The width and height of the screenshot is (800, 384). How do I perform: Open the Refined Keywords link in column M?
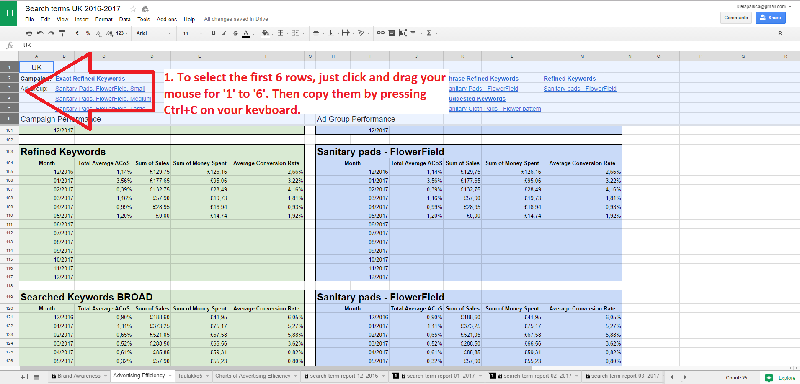click(569, 79)
